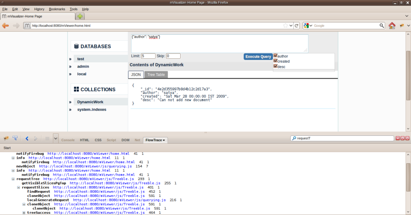Open the FlowTrace tab options menu
Screen dimensions: 411x215
point(164,140)
